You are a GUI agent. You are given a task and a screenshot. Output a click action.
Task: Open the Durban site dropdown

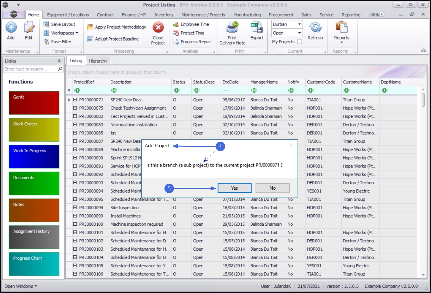point(299,24)
